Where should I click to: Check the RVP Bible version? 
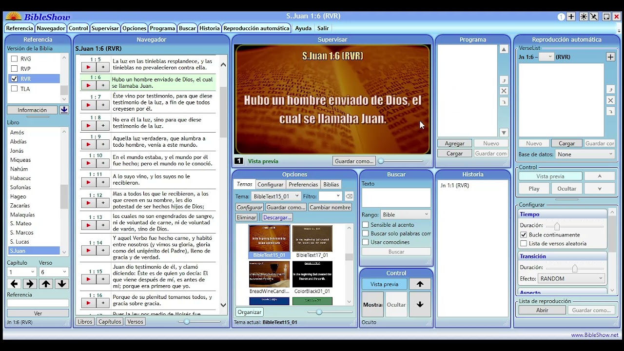14,69
